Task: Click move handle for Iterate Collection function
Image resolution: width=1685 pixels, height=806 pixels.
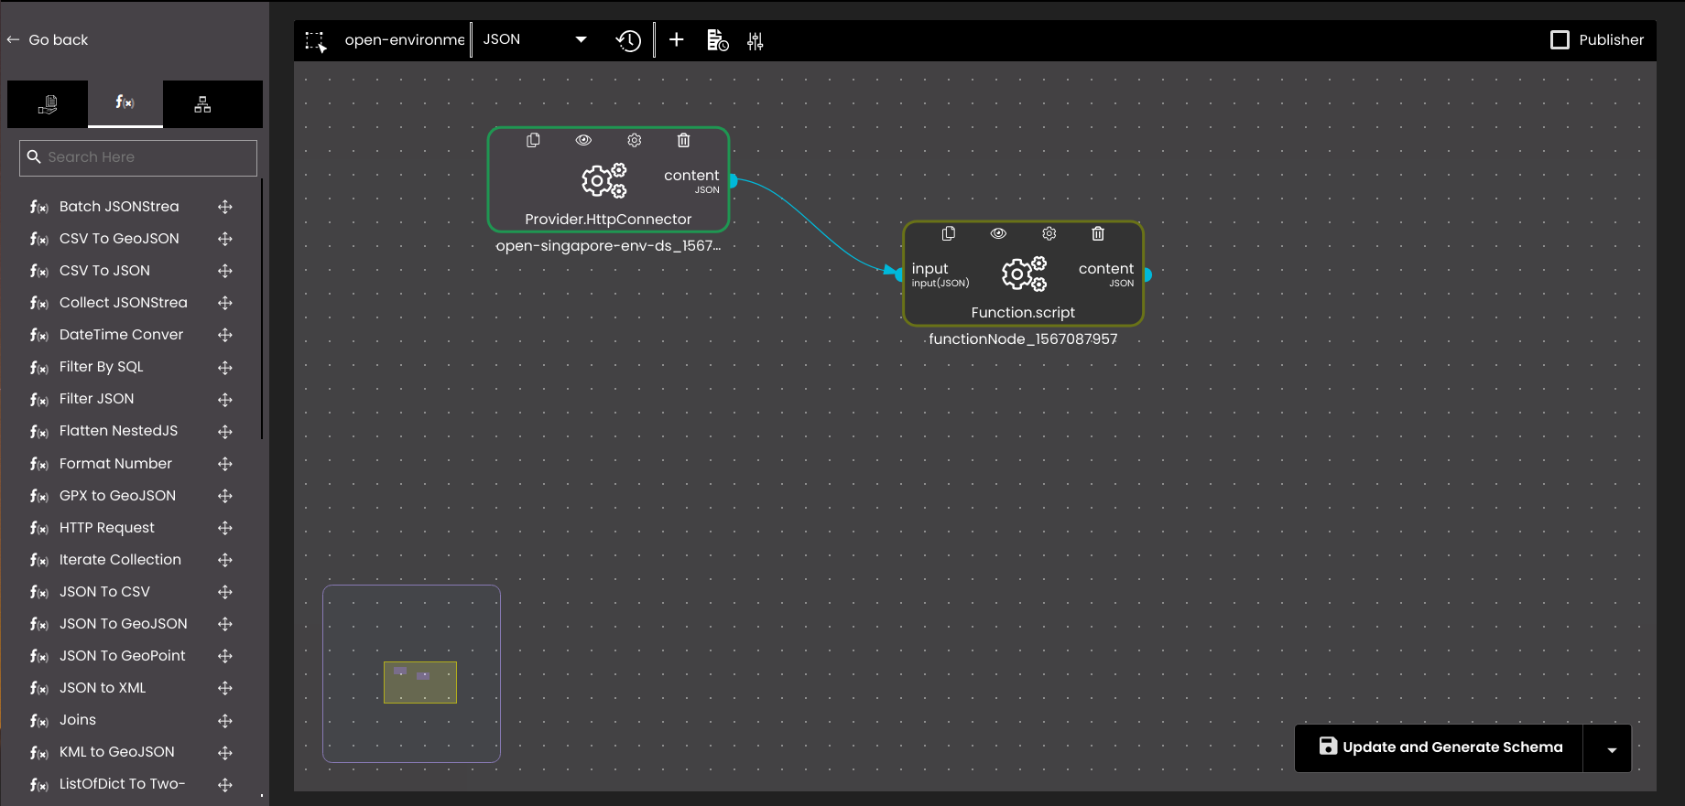Action: (x=225, y=560)
